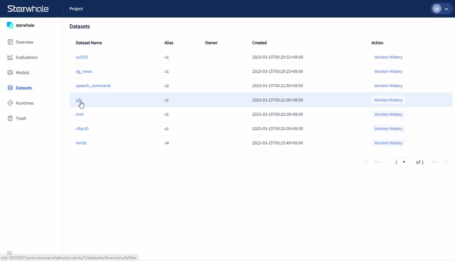Select the Models cube icon
The width and height of the screenshot is (455, 261).
[10, 73]
